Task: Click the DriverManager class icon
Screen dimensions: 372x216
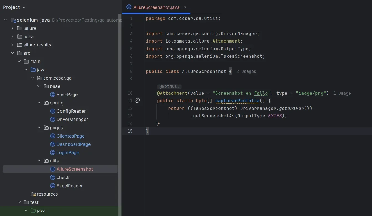Action: pos(53,119)
